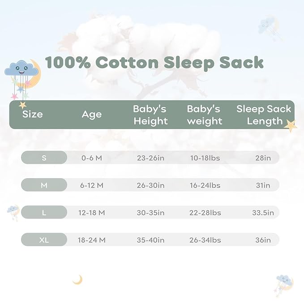Click the smiling cloud icon beside the title
Screen dimensions: 304x304
[x=21, y=69]
